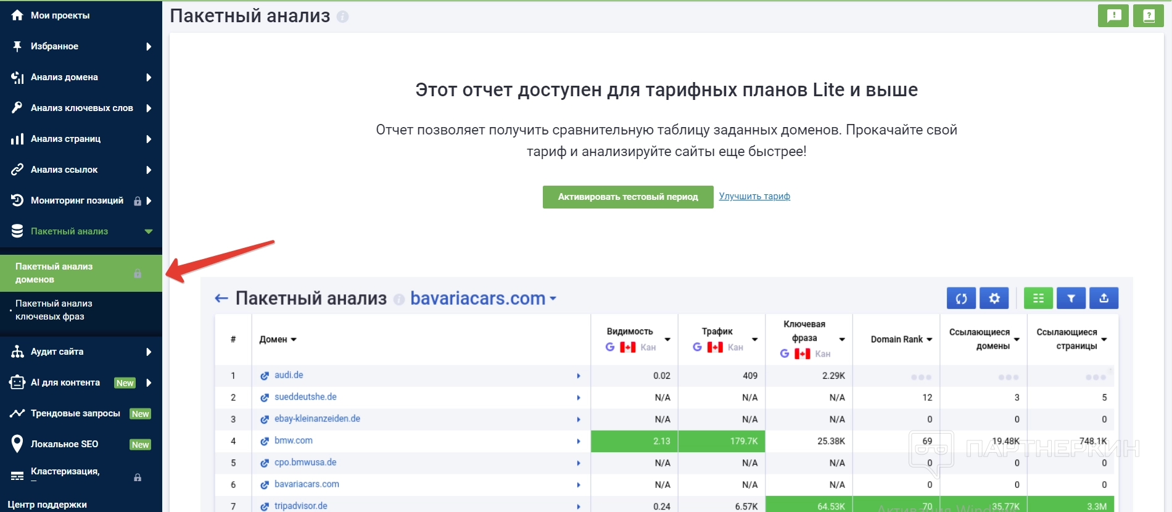1172x512 pixels.
Task: Collapse the Пакетный анализ sidebar section arrow
Action: point(149,231)
